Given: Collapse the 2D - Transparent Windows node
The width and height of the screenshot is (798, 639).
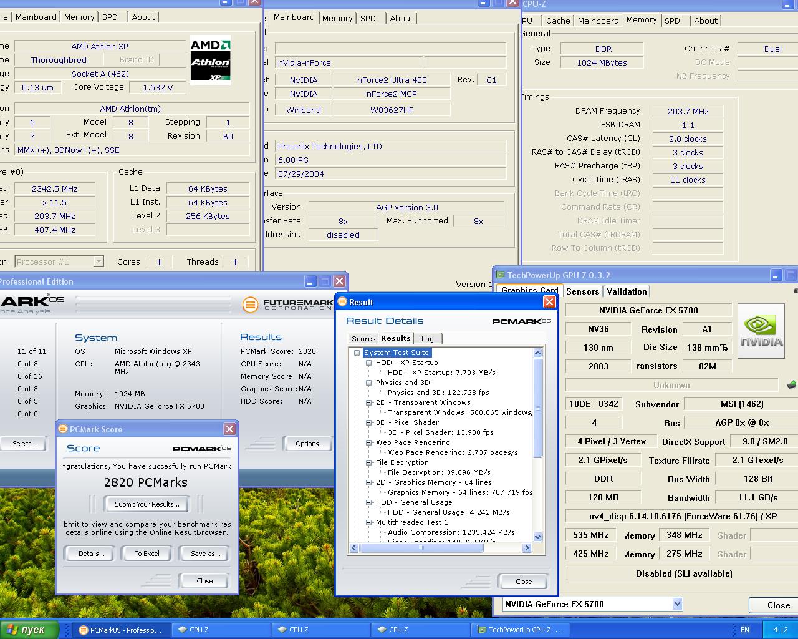Looking at the screenshot, I should coord(369,402).
